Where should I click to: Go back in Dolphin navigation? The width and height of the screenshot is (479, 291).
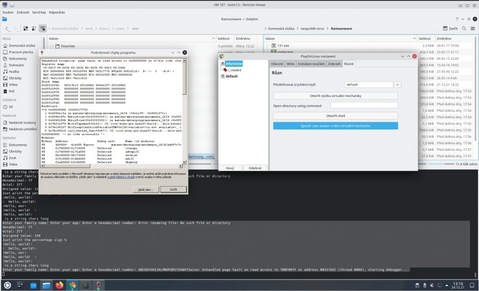7,28
